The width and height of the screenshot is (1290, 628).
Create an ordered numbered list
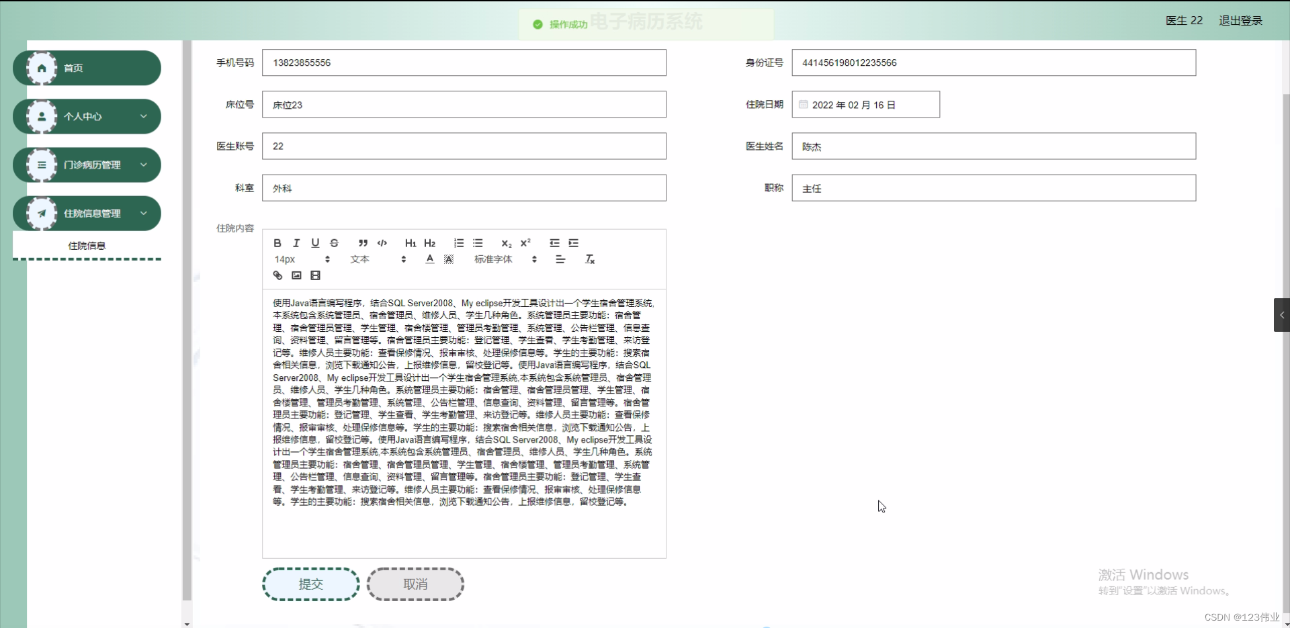tap(459, 243)
